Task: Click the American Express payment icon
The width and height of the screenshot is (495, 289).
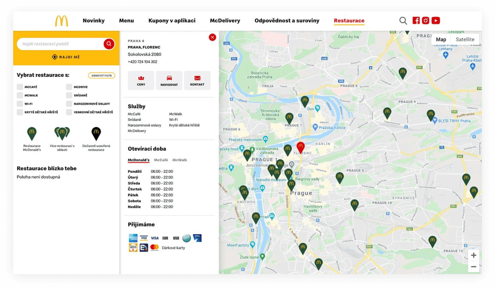Action: (133, 238)
